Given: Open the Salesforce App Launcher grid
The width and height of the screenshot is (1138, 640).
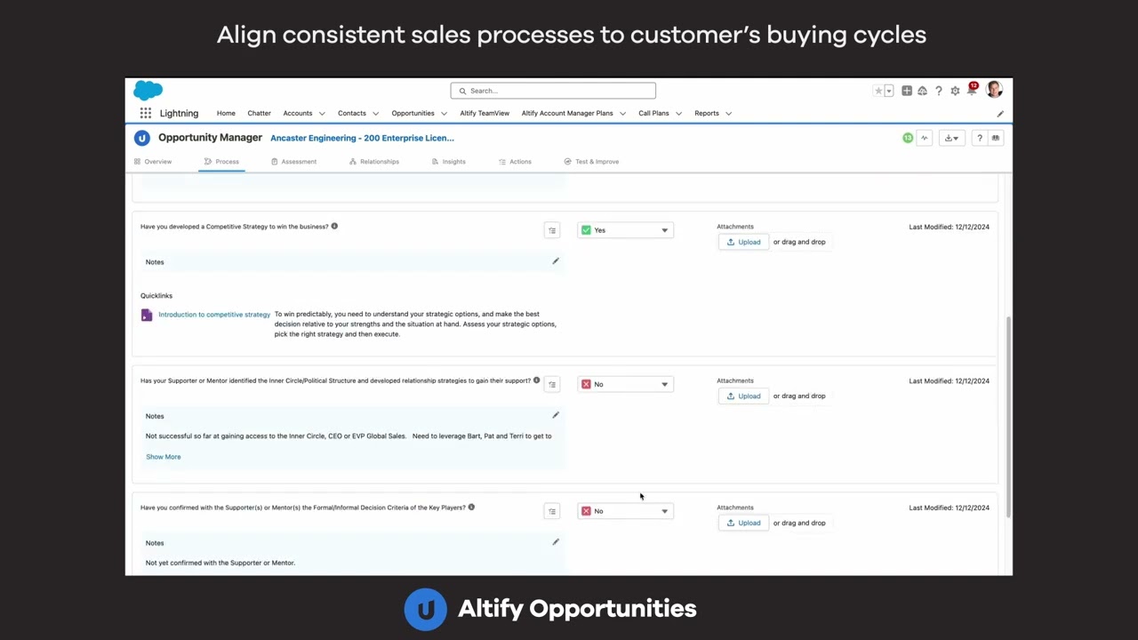Looking at the screenshot, I should click(145, 113).
